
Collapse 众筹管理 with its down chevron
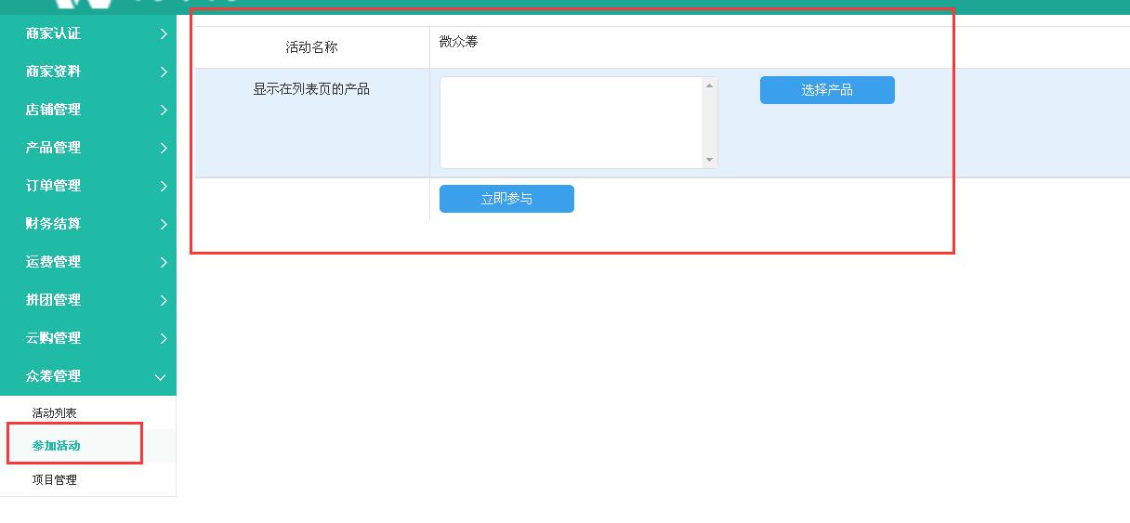click(x=161, y=377)
